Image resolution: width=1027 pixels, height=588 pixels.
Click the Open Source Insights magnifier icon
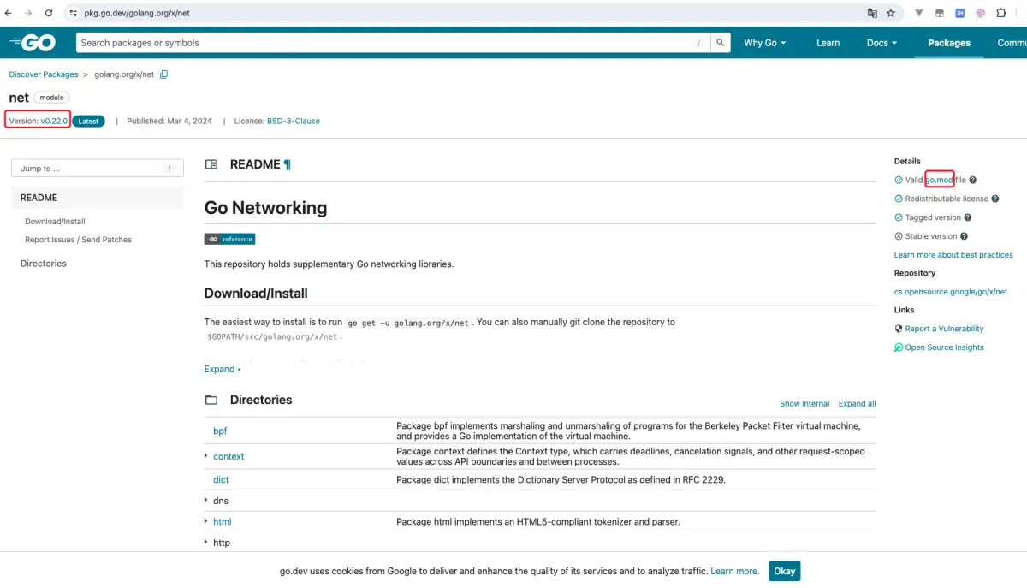[899, 347]
